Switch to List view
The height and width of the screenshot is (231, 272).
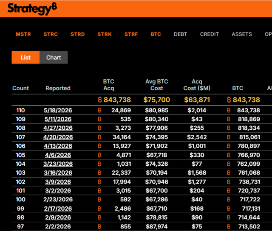pyautogui.click(x=25, y=58)
